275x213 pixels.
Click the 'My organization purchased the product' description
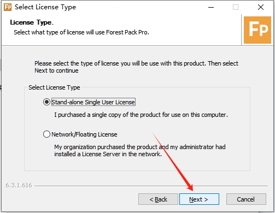click(x=140, y=150)
